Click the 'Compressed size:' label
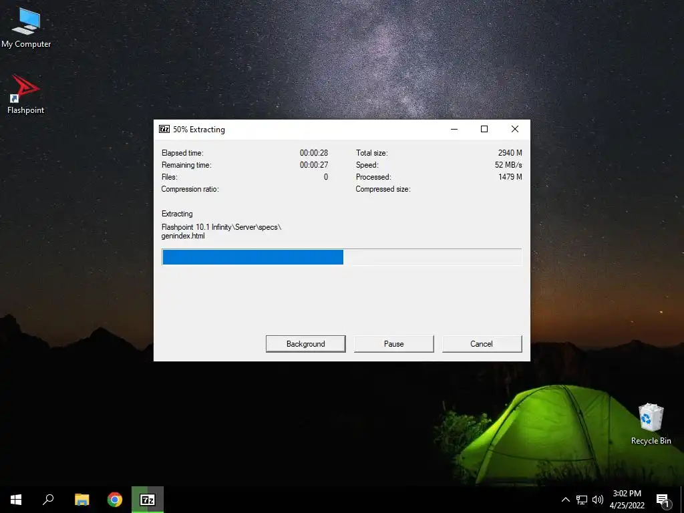Screen dimensions: 684x513 tap(383, 189)
